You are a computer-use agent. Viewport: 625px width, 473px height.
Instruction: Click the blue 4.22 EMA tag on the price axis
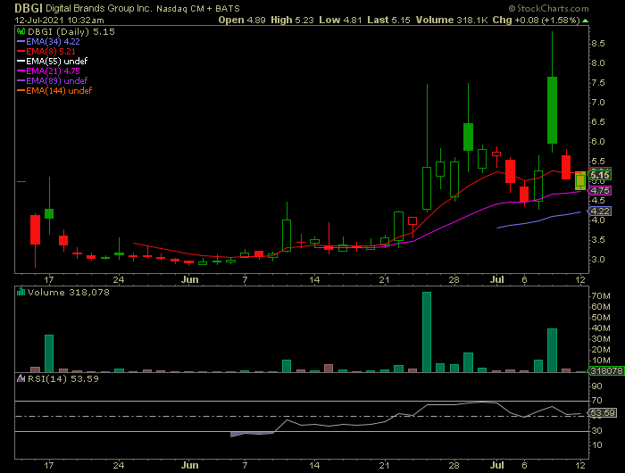599,212
